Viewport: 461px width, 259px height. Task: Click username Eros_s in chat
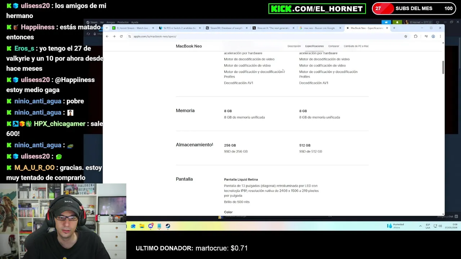24,48
